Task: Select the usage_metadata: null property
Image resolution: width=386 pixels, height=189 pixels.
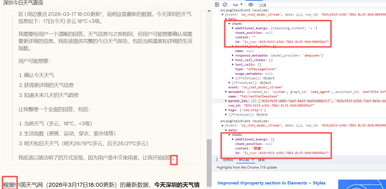Action: tap(254, 74)
